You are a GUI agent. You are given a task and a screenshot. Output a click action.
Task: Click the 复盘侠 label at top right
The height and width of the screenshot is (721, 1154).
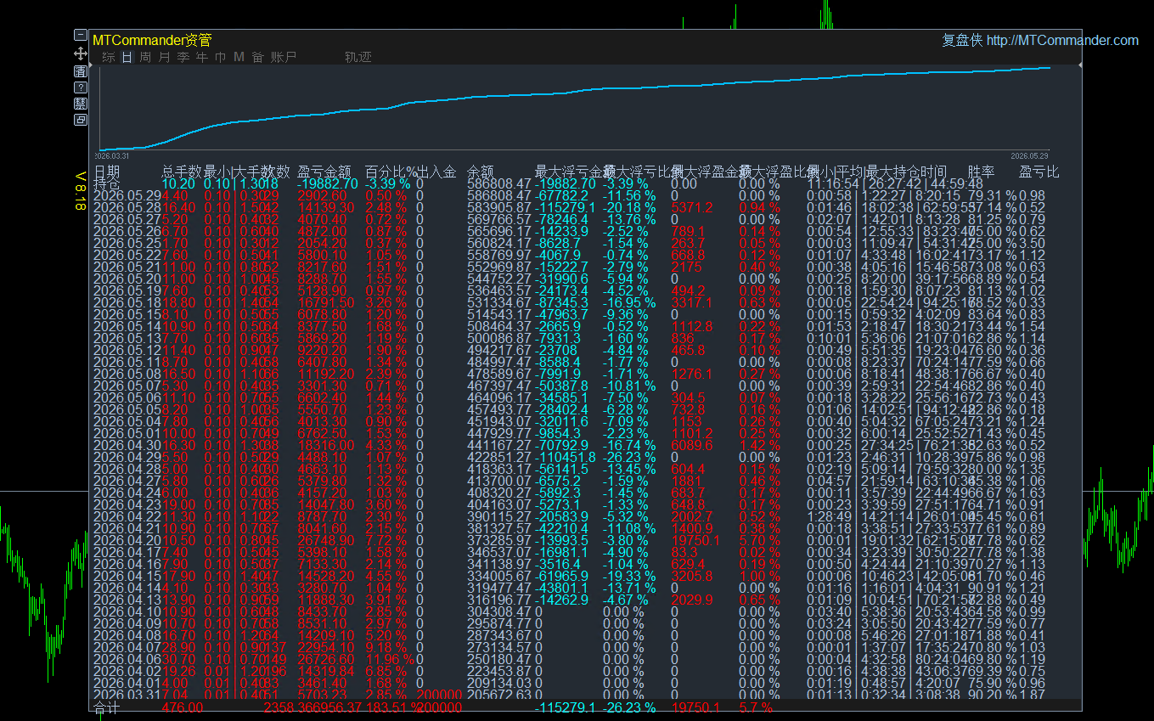click(962, 40)
